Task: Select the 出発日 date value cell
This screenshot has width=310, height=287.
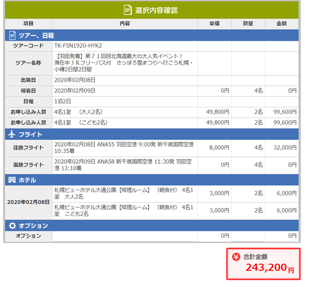Action: [75, 80]
